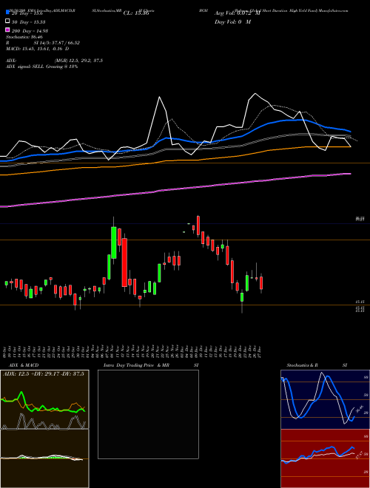Click the tallest green candlestick in November
370x488 pixels.
click(x=114, y=243)
